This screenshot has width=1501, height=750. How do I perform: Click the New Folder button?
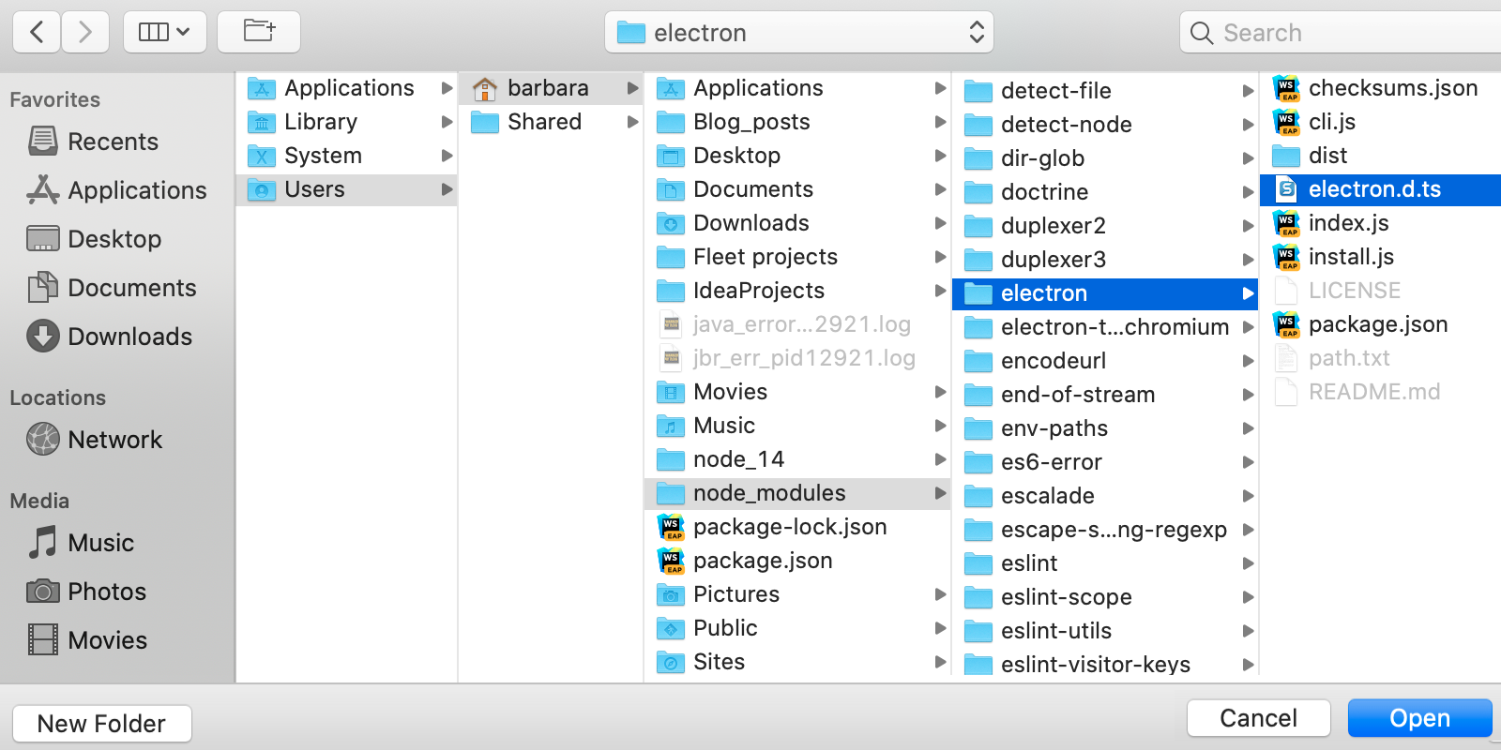click(102, 724)
